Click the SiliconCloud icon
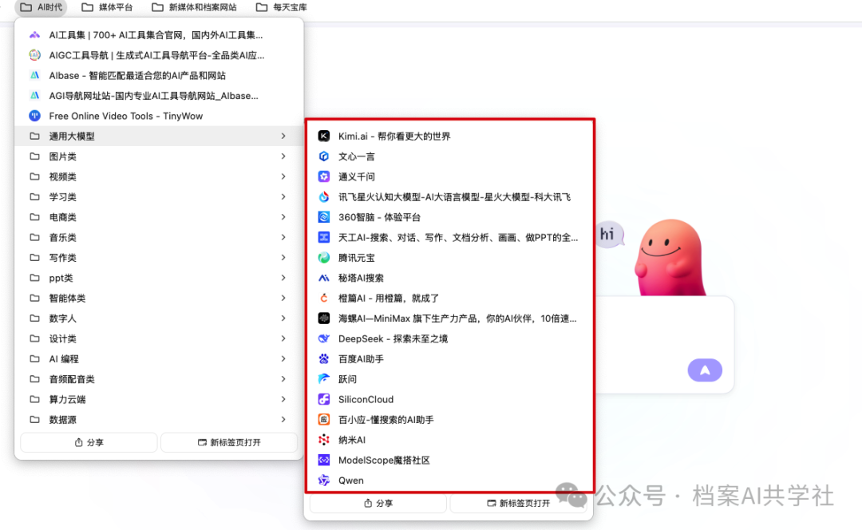The width and height of the screenshot is (862, 530). pos(324,400)
